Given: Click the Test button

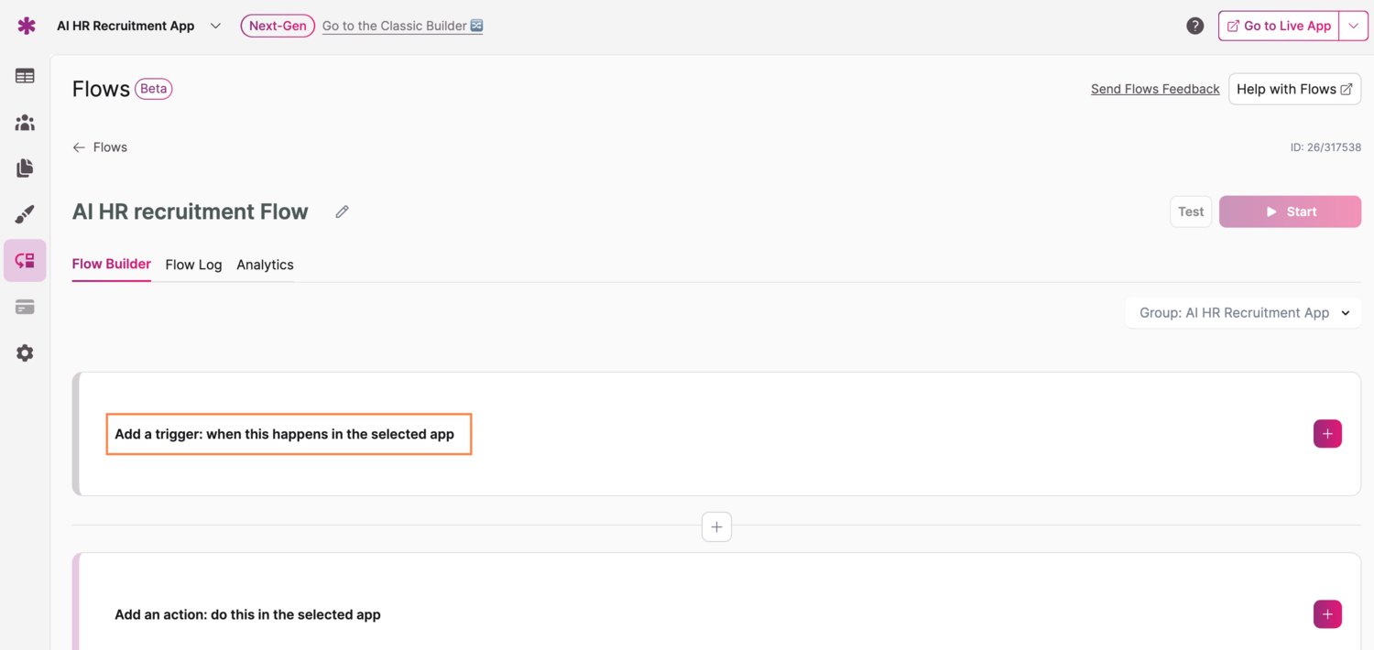Looking at the screenshot, I should pos(1190,211).
